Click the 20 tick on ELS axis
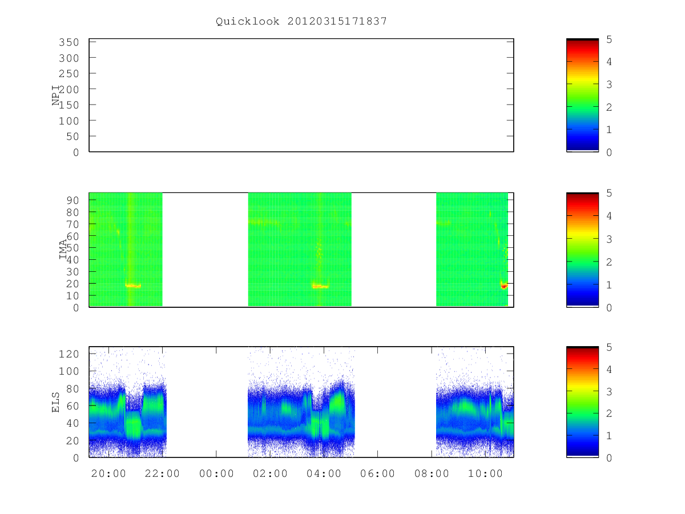The image size is (685, 514). click(72, 440)
